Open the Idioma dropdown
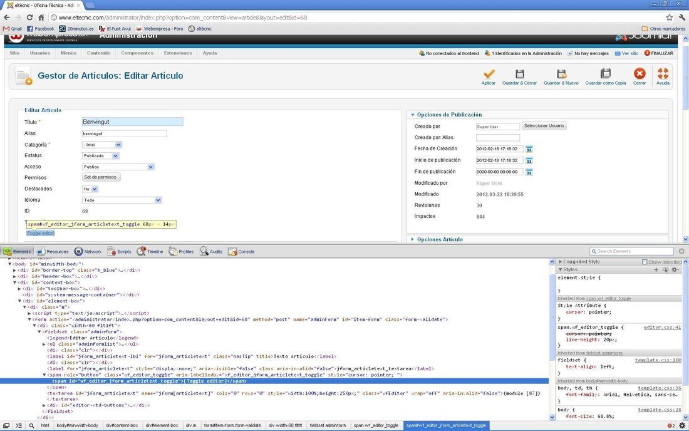The image size is (689, 431). (122, 200)
